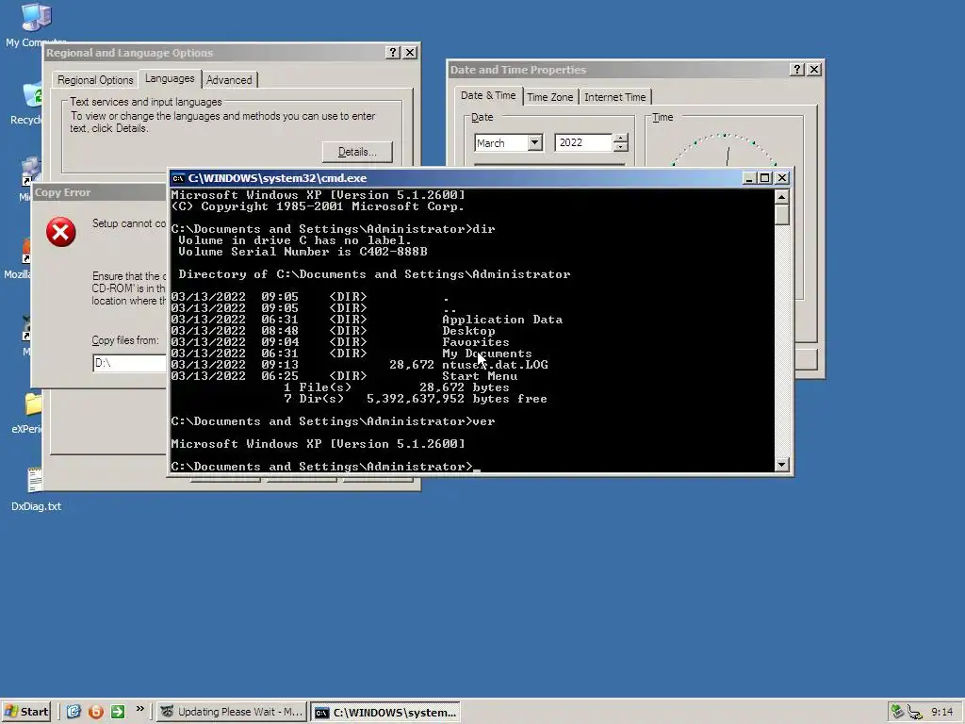This screenshot has width=965, height=724.
Task: Expand the quick launch overflow chevron
Action: tap(140, 709)
